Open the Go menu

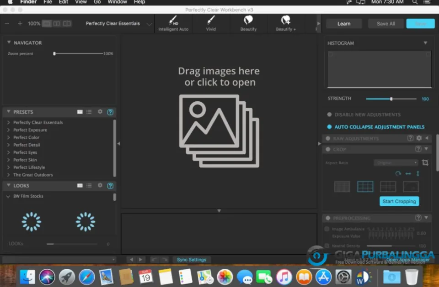(x=97, y=2)
